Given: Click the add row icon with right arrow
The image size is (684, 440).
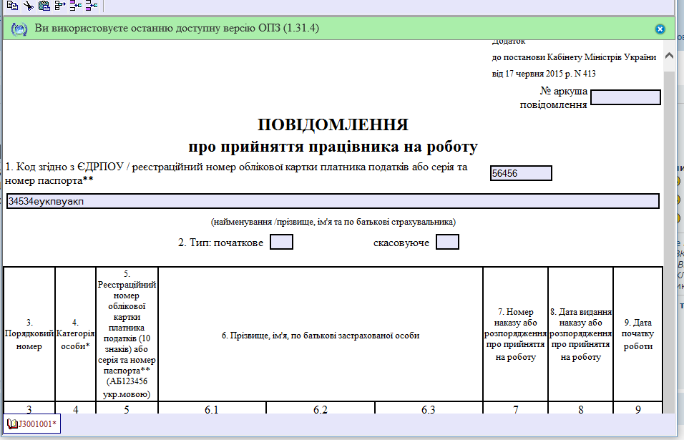Looking at the screenshot, I should tap(60, 6).
